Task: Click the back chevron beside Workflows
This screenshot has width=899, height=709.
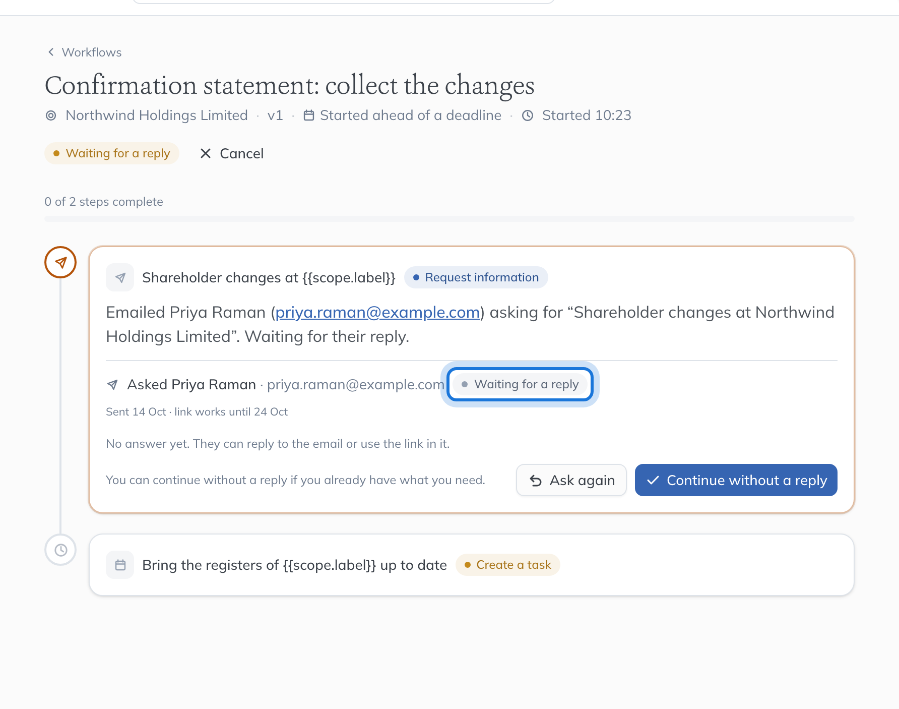Action: (x=51, y=52)
